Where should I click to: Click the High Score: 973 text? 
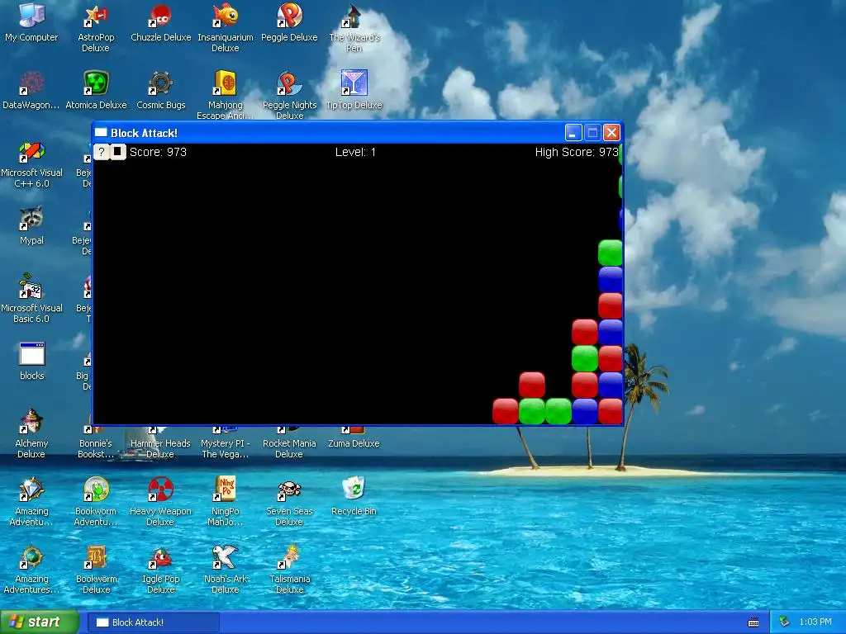577,152
